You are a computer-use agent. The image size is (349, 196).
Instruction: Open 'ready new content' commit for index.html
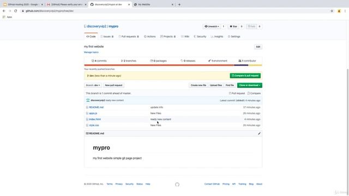pyautogui.click(x=161, y=119)
